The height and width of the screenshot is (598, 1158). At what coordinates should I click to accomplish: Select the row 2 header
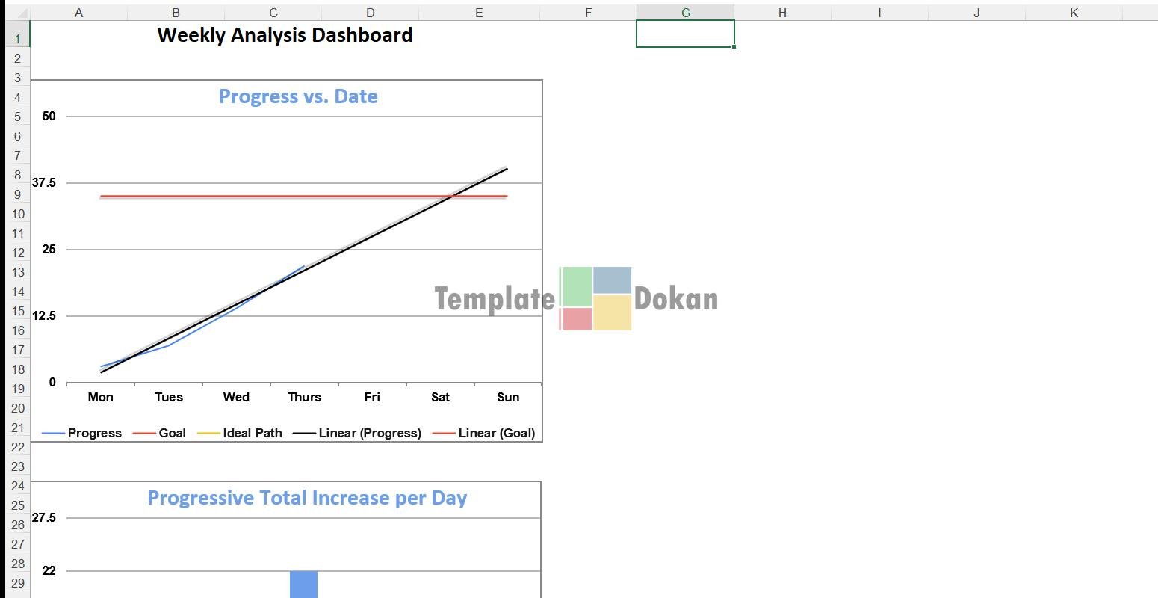tap(18, 58)
